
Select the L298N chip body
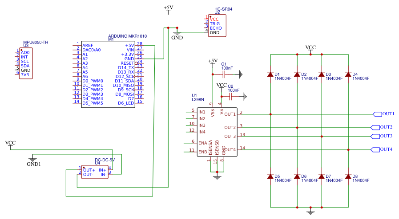tap(217, 132)
